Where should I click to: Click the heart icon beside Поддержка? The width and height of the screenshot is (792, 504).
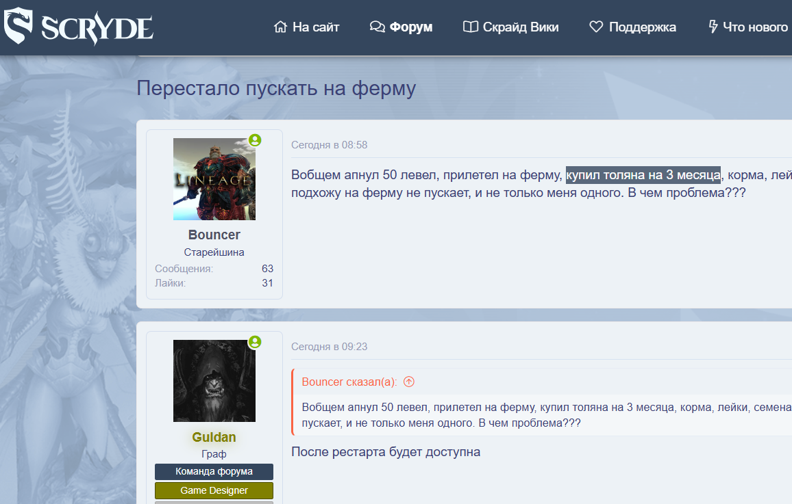(596, 27)
